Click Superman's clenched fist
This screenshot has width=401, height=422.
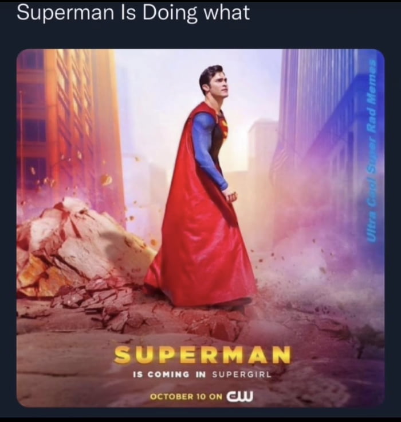pyautogui.click(x=232, y=196)
